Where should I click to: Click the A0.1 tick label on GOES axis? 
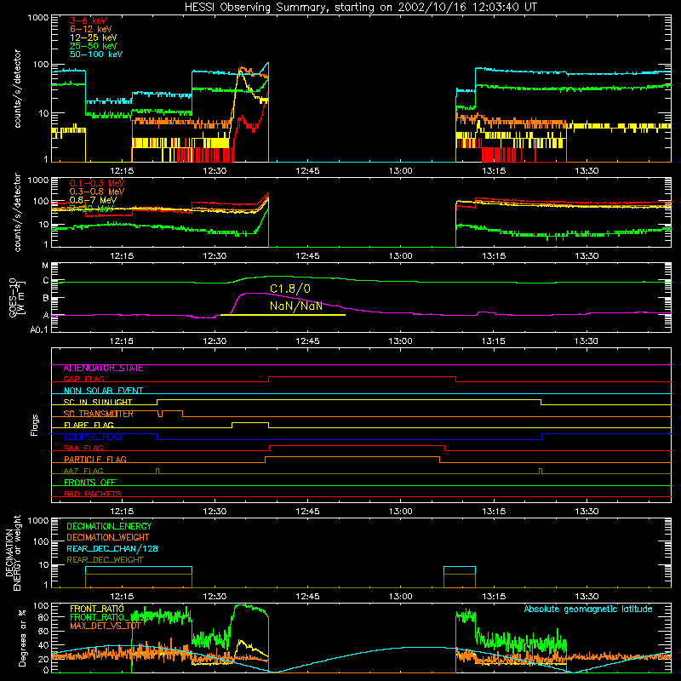coord(39,329)
